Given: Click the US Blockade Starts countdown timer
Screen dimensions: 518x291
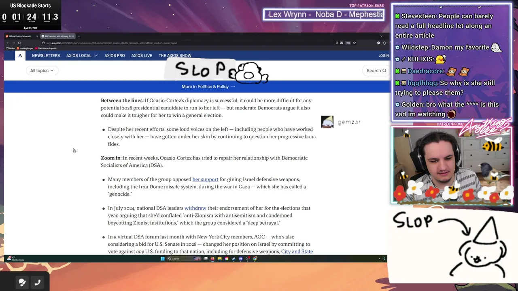Looking at the screenshot, I should (30, 15).
